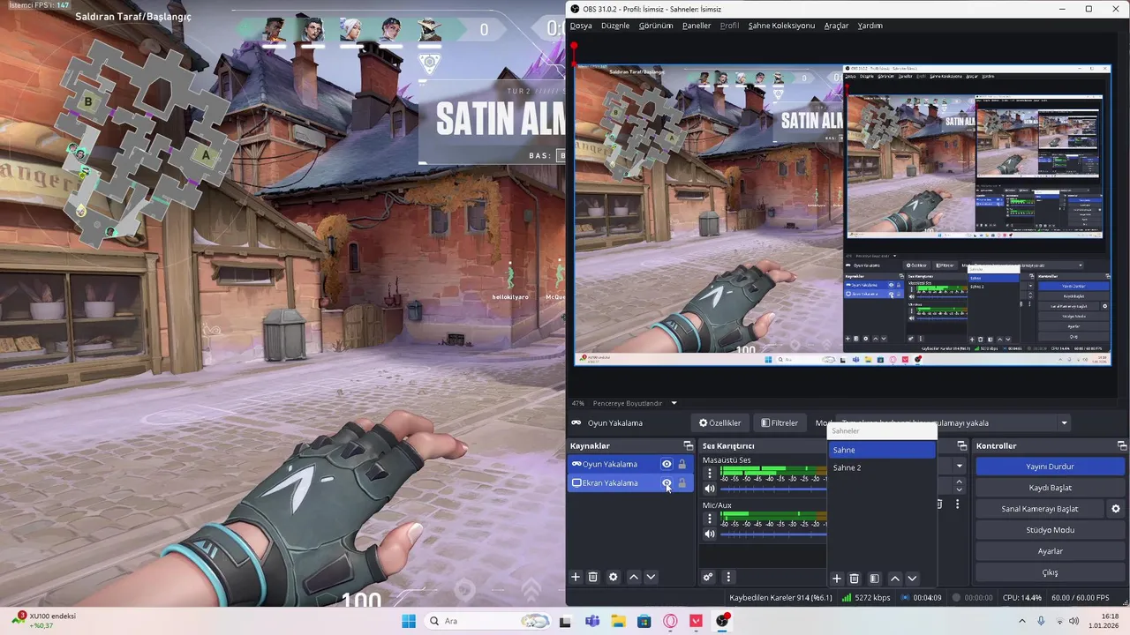The image size is (1130, 635).
Task: Open Mic/Aux three-dot options
Action: click(x=709, y=519)
